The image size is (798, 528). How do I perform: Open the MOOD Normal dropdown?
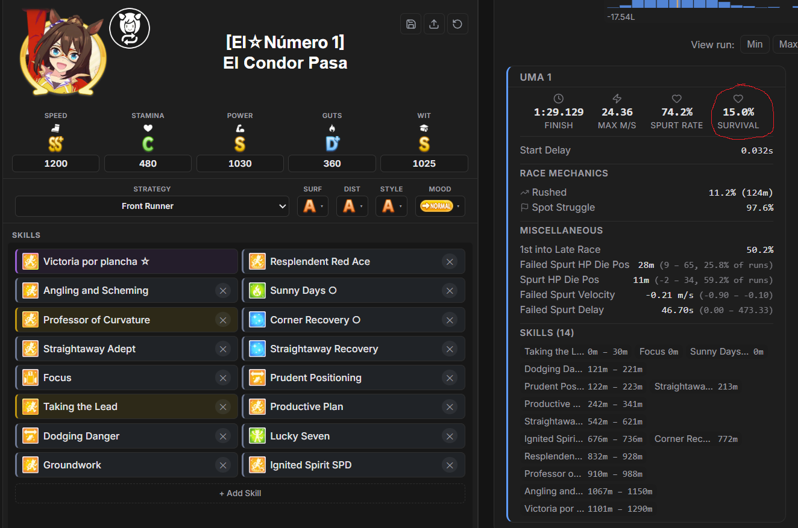pyautogui.click(x=440, y=207)
